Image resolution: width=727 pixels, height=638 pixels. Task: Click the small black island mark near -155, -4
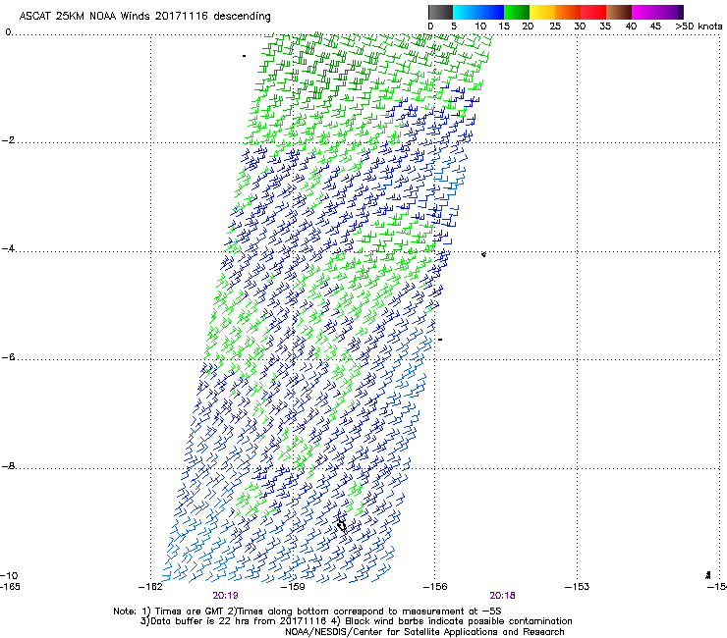point(483,254)
